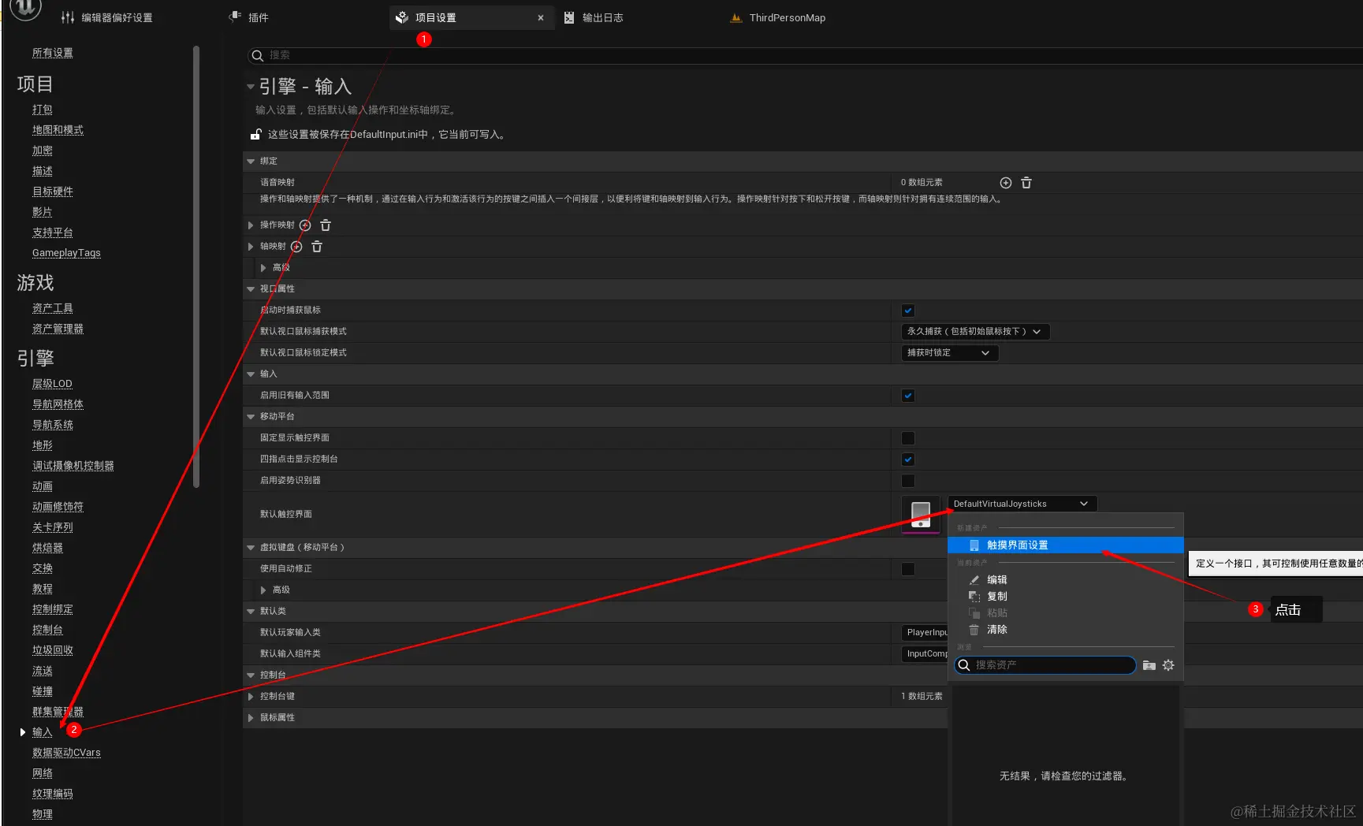Close the 项目设置 tab

(x=541, y=17)
